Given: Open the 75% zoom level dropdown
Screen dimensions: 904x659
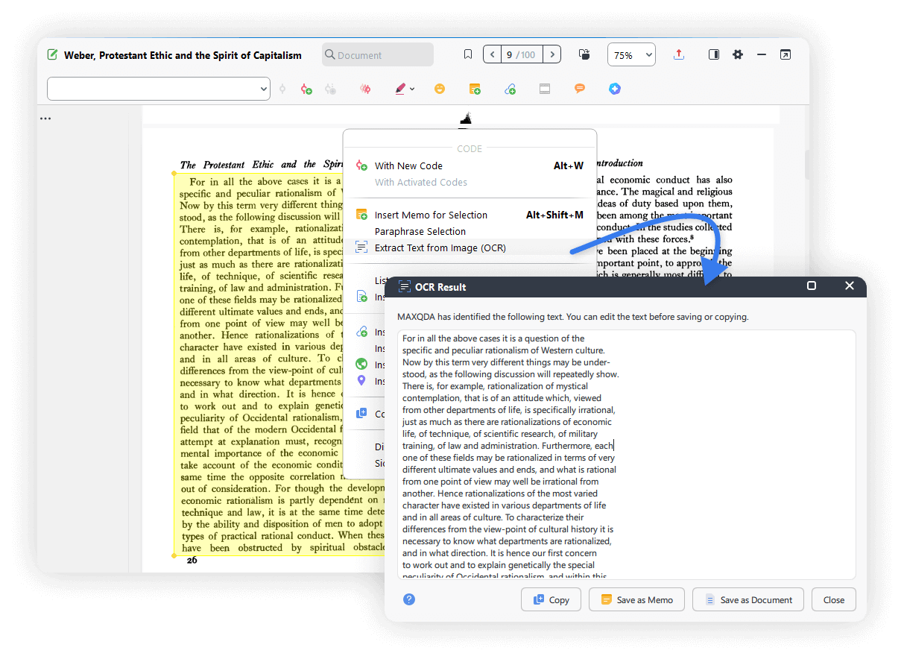Looking at the screenshot, I should [631, 55].
